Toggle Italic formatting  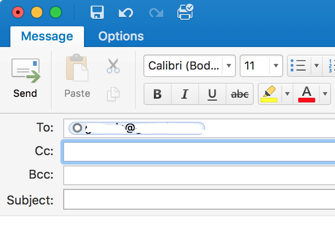pyautogui.click(x=185, y=94)
